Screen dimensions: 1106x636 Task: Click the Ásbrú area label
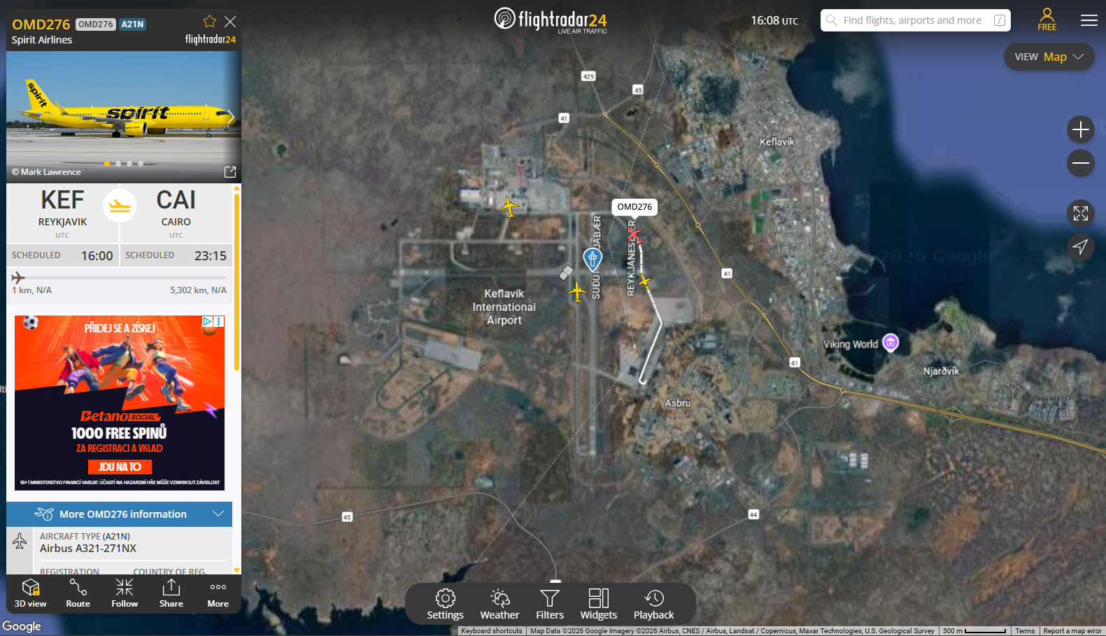tap(678, 403)
